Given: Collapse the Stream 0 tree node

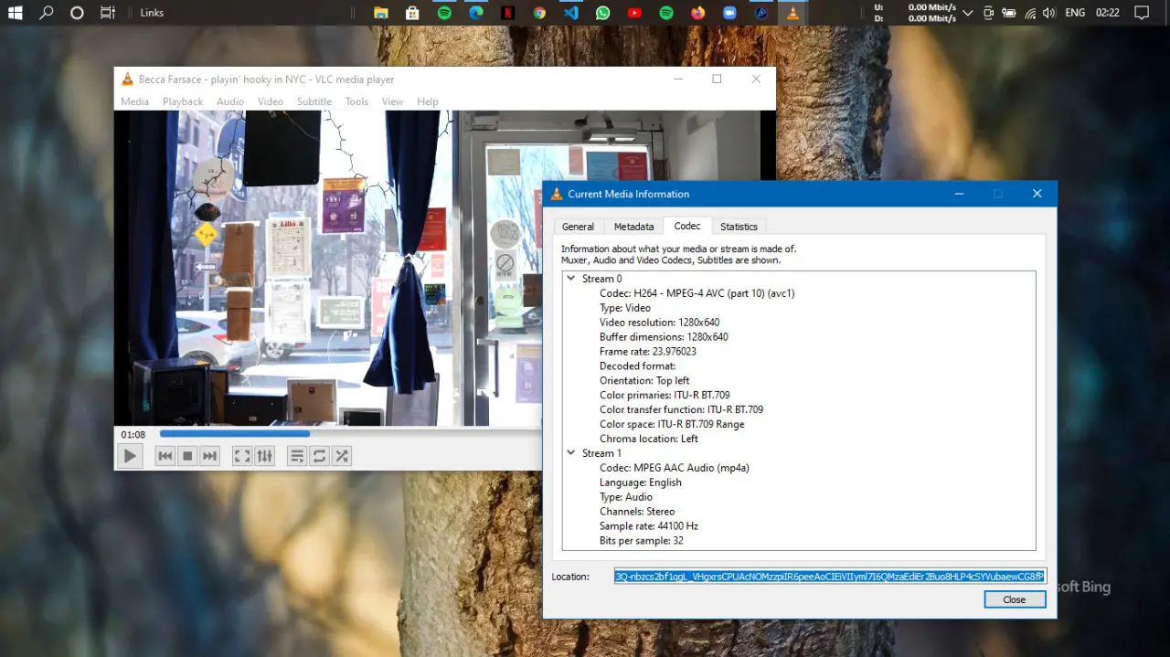Looking at the screenshot, I should [x=571, y=279].
